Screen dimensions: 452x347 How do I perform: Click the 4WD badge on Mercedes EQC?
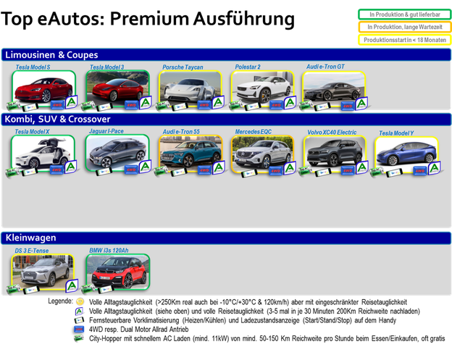tap(276, 171)
